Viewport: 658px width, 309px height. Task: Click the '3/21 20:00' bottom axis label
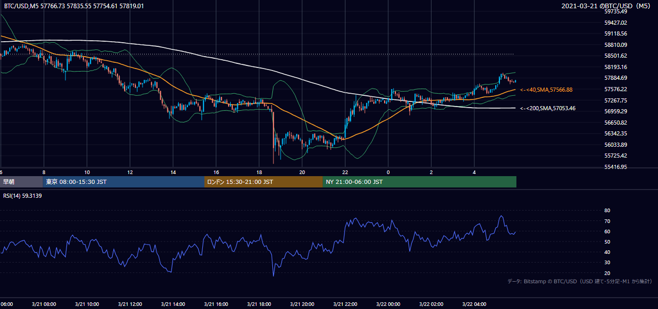pos(302,304)
